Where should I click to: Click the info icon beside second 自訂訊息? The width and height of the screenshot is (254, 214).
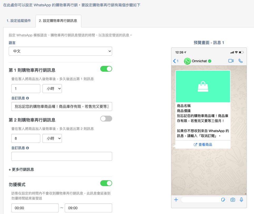pos(27,148)
